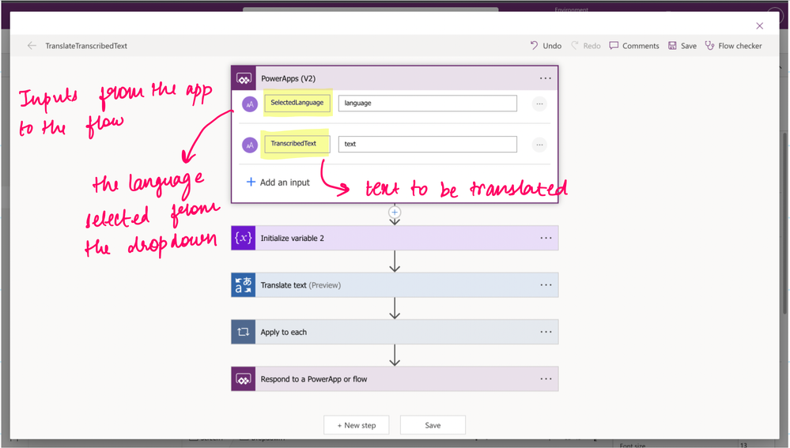This screenshot has width=790, height=448.
Task: Expand the Initialize variable 2 step
Action: [x=395, y=238]
